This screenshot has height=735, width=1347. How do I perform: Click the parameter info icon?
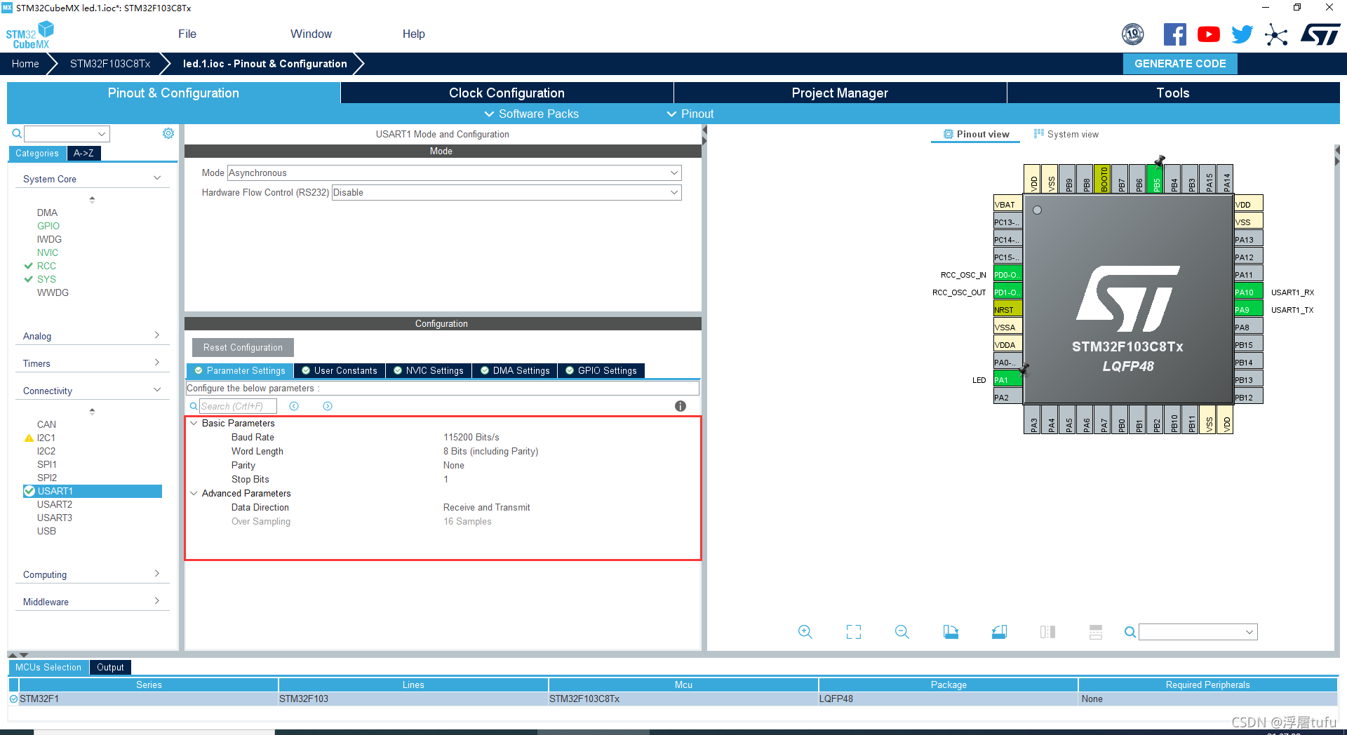click(681, 406)
